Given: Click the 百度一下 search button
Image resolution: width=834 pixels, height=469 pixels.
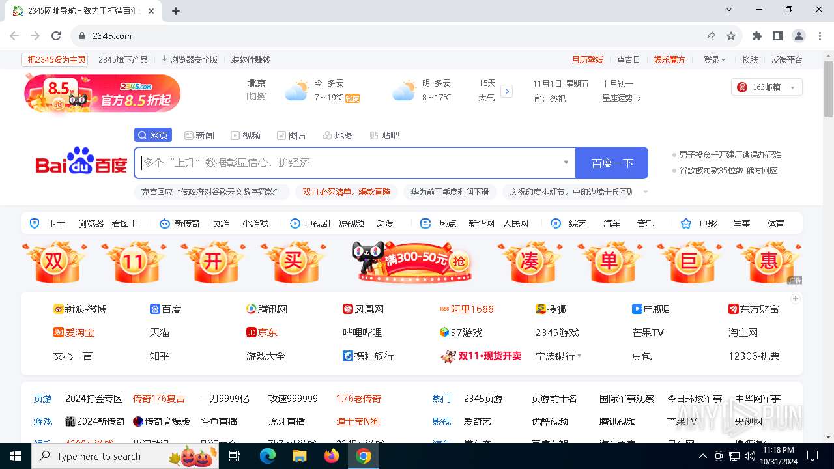Looking at the screenshot, I should (x=612, y=163).
